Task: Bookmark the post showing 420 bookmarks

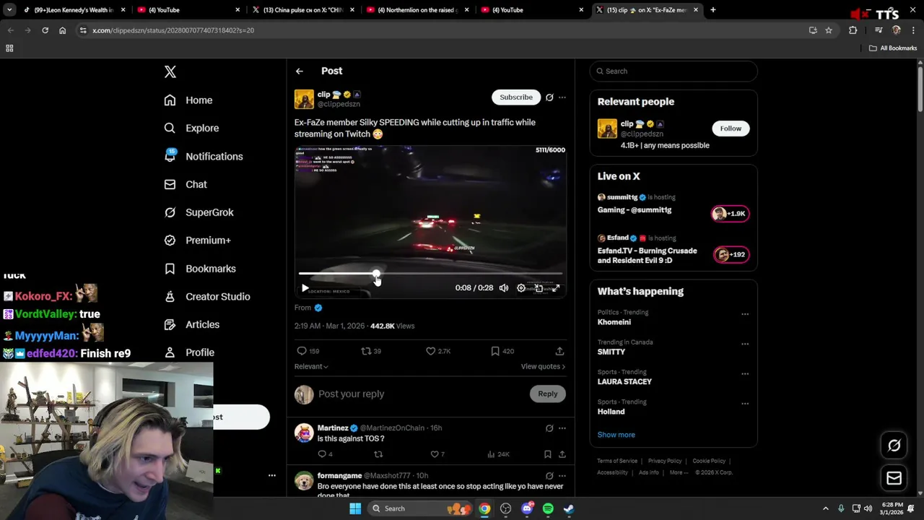Action: pos(495,351)
